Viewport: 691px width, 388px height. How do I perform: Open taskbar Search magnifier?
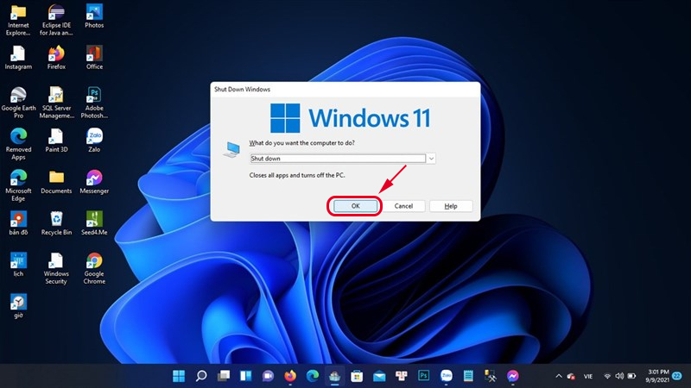pyautogui.click(x=201, y=376)
